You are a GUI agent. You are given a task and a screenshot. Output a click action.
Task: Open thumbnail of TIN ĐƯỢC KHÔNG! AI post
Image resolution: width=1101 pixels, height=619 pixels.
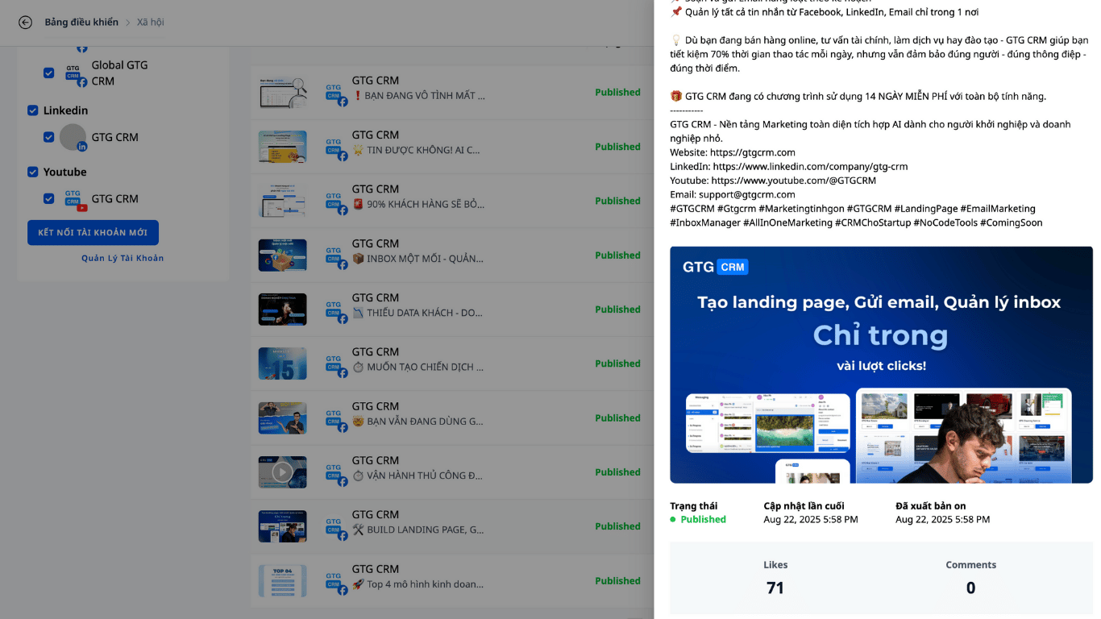[282, 147]
